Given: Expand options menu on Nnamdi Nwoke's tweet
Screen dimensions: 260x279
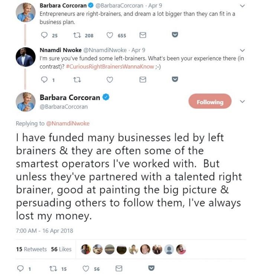Looking at the screenshot, I should (x=243, y=50).
